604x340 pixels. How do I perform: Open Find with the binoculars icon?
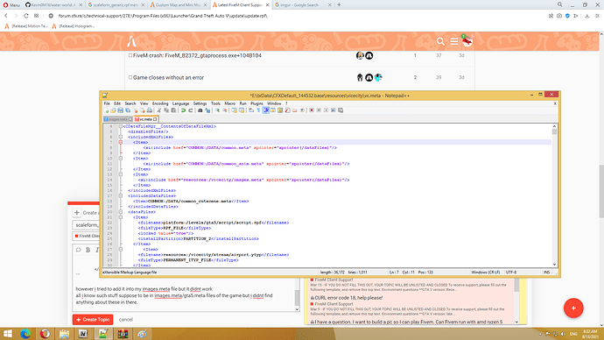pos(200,110)
